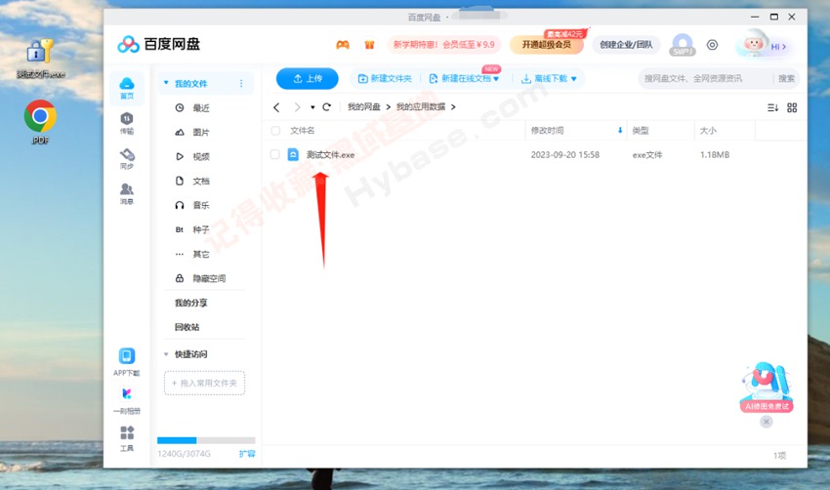Focus the 搜网盘文件 search field
Screen dimensions: 830x490
(x=706, y=78)
